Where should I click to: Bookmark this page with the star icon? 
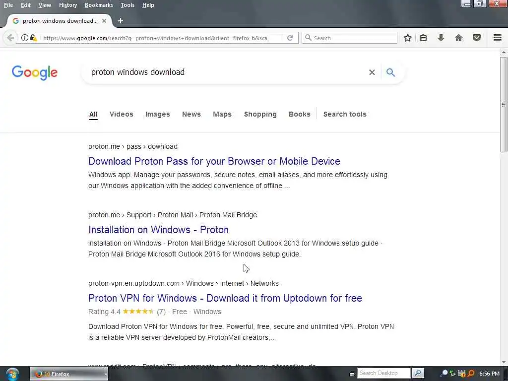coord(408,38)
